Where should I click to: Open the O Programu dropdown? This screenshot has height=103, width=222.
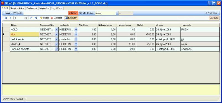(x=212, y=13)
